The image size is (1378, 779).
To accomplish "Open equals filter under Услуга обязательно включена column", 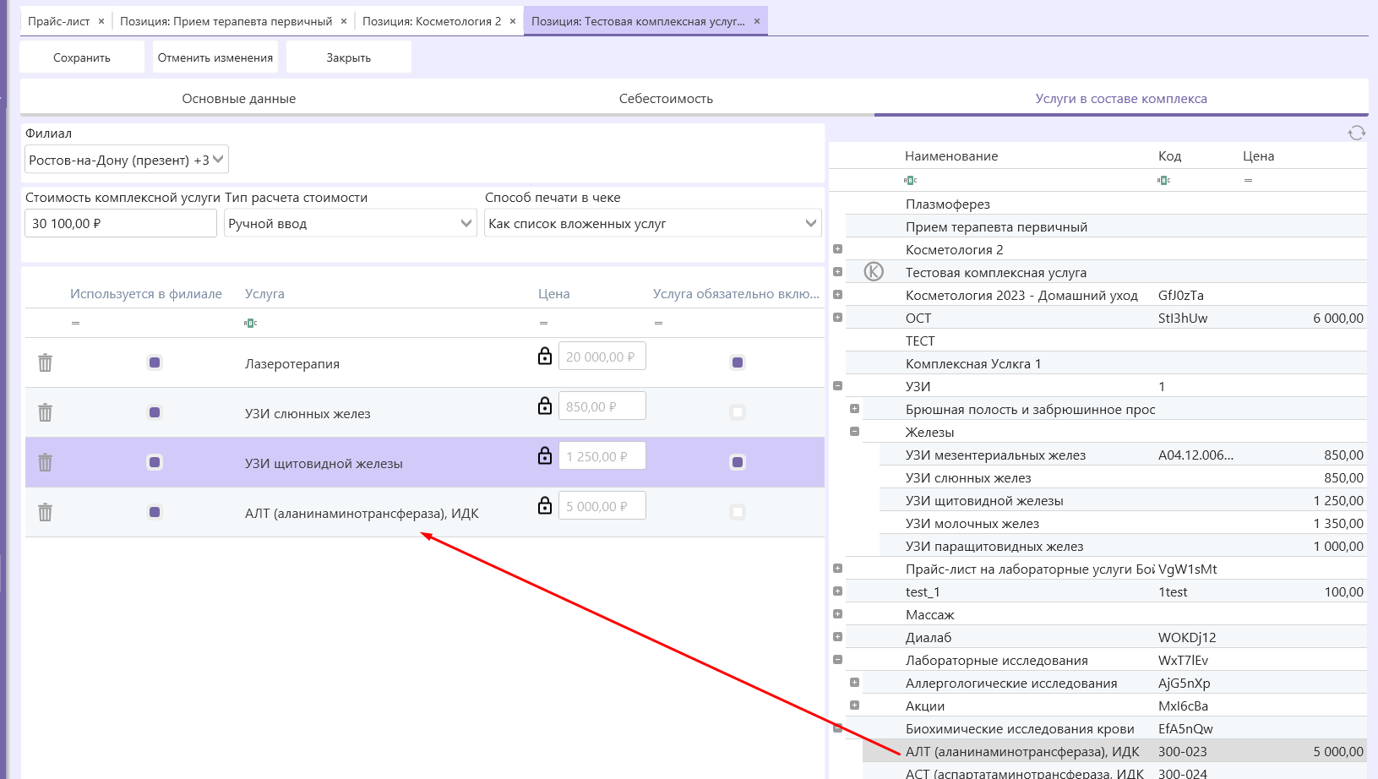I will click(658, 323).
